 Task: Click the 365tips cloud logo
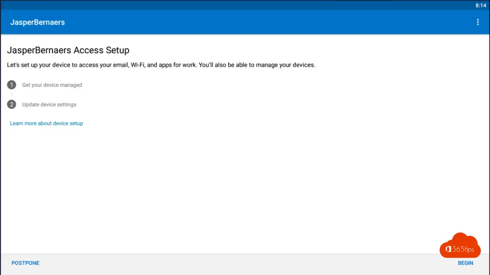click(460, 246)
